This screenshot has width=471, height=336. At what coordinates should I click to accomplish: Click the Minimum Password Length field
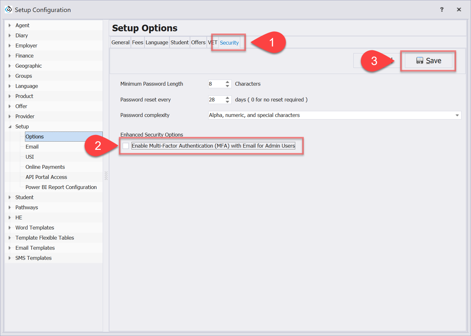[x=216, y=84]
